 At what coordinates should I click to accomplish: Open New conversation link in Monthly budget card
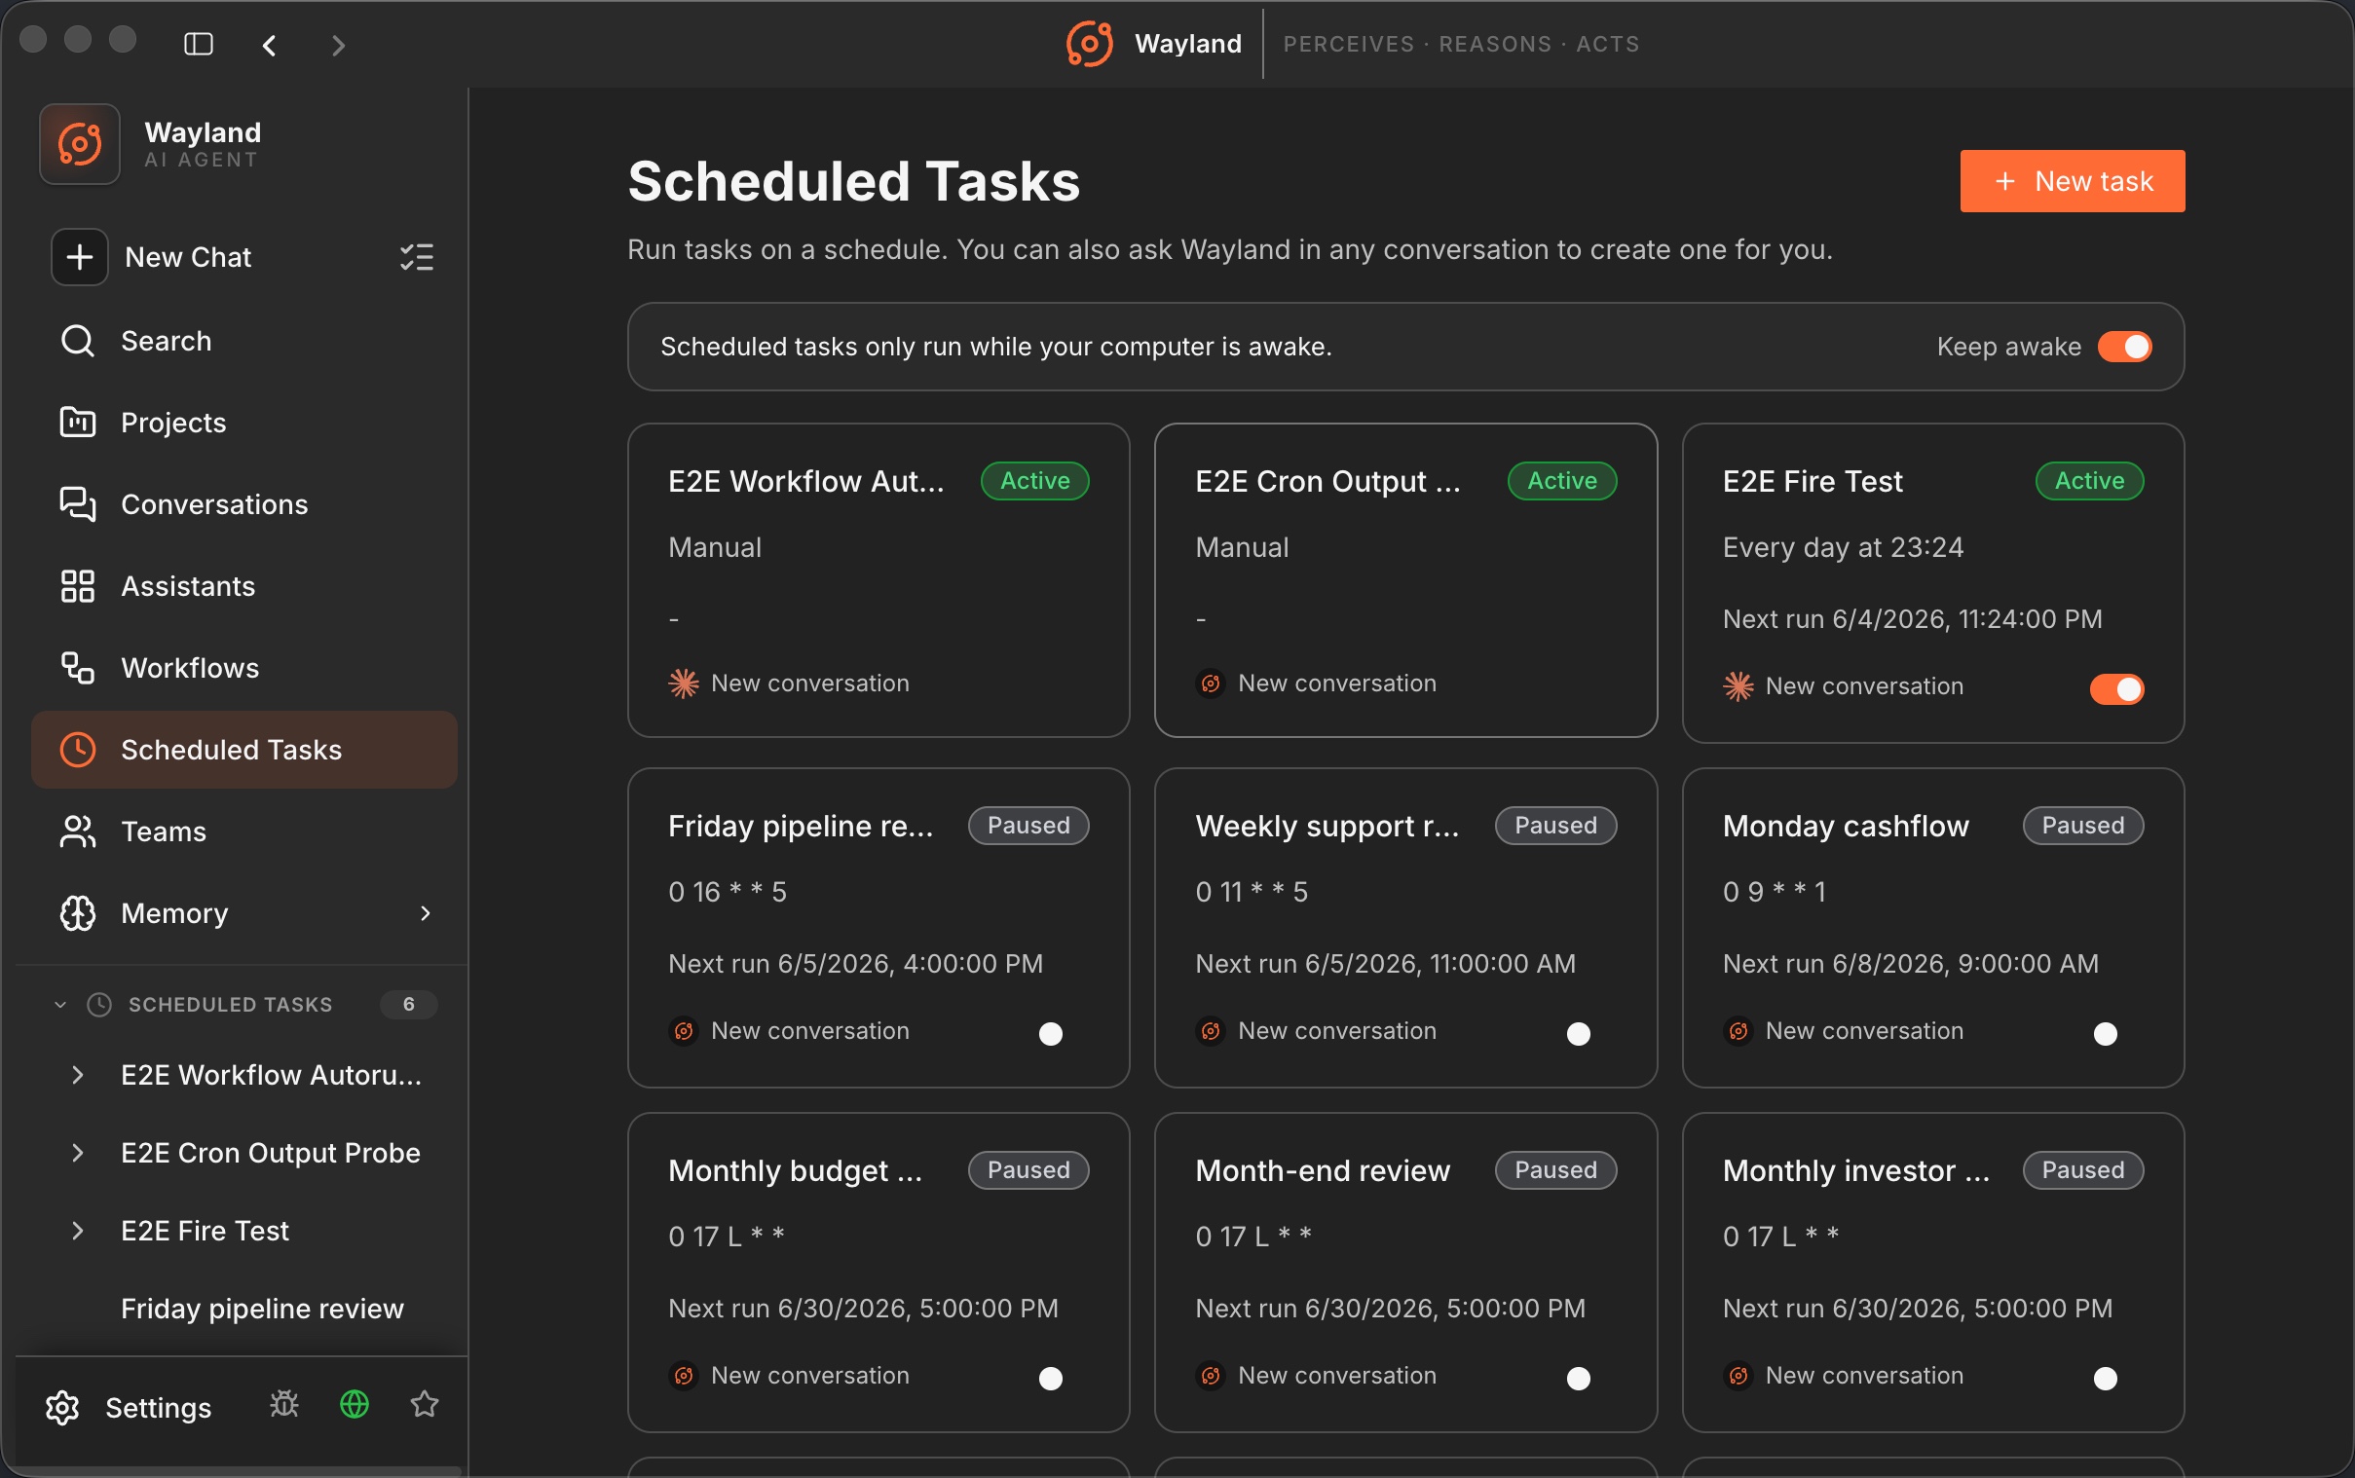809,1376
